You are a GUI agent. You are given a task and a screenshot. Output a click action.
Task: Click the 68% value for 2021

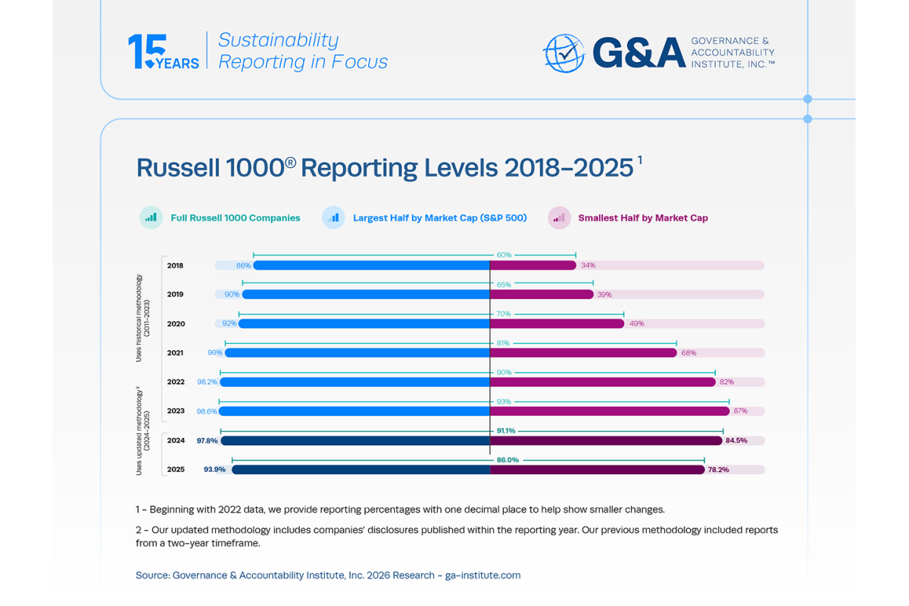[689, 353]
